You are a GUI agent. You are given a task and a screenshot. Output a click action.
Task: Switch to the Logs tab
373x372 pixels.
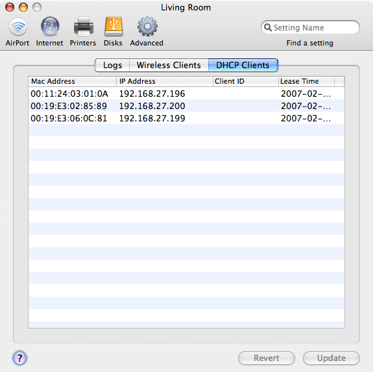point(112,65)
